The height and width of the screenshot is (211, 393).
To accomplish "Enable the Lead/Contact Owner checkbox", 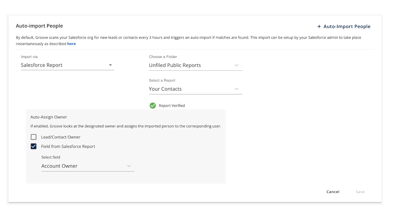I will 34,137.
